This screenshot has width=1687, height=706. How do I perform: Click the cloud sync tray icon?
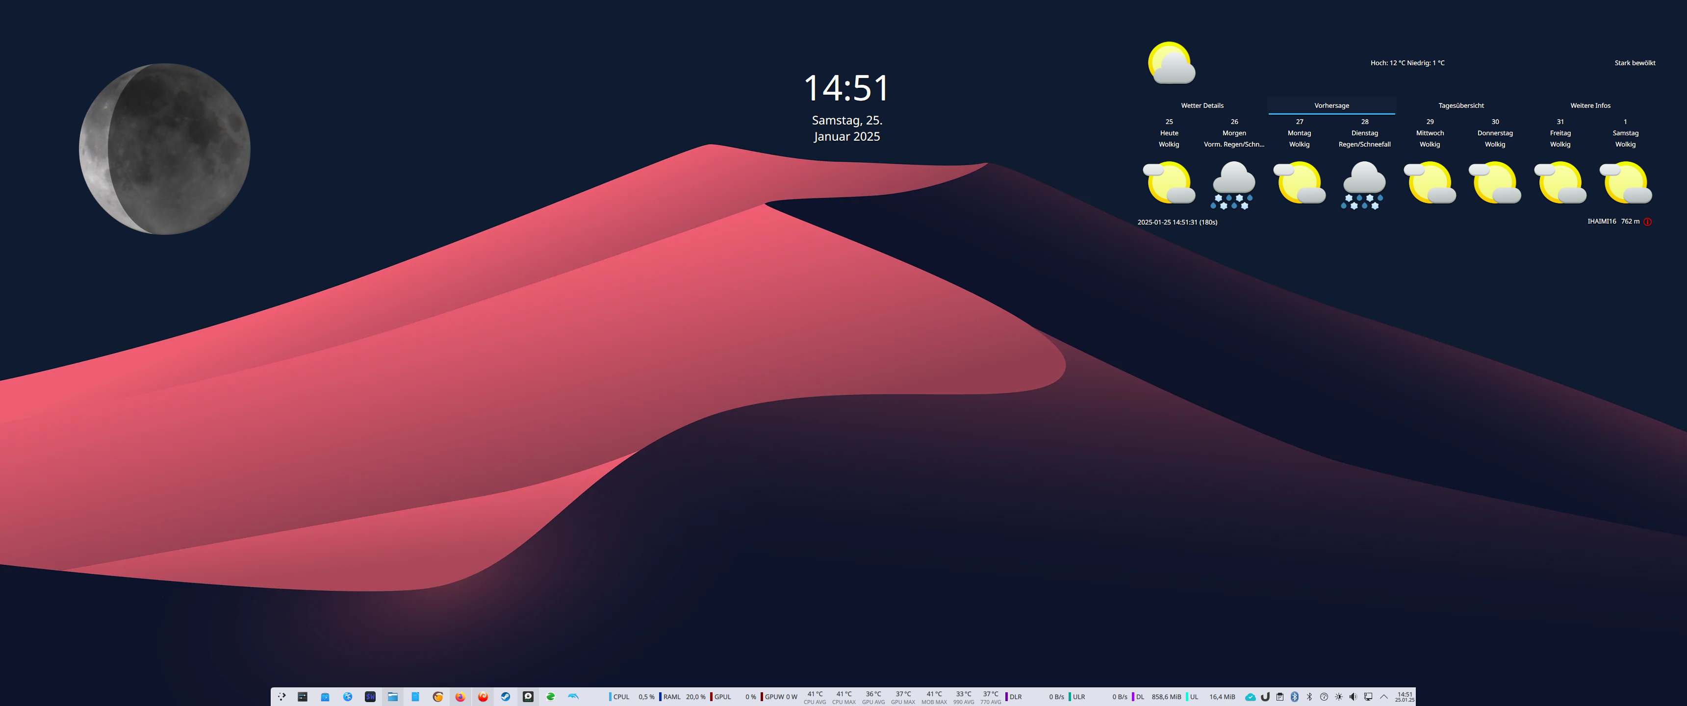(1251, 697)
